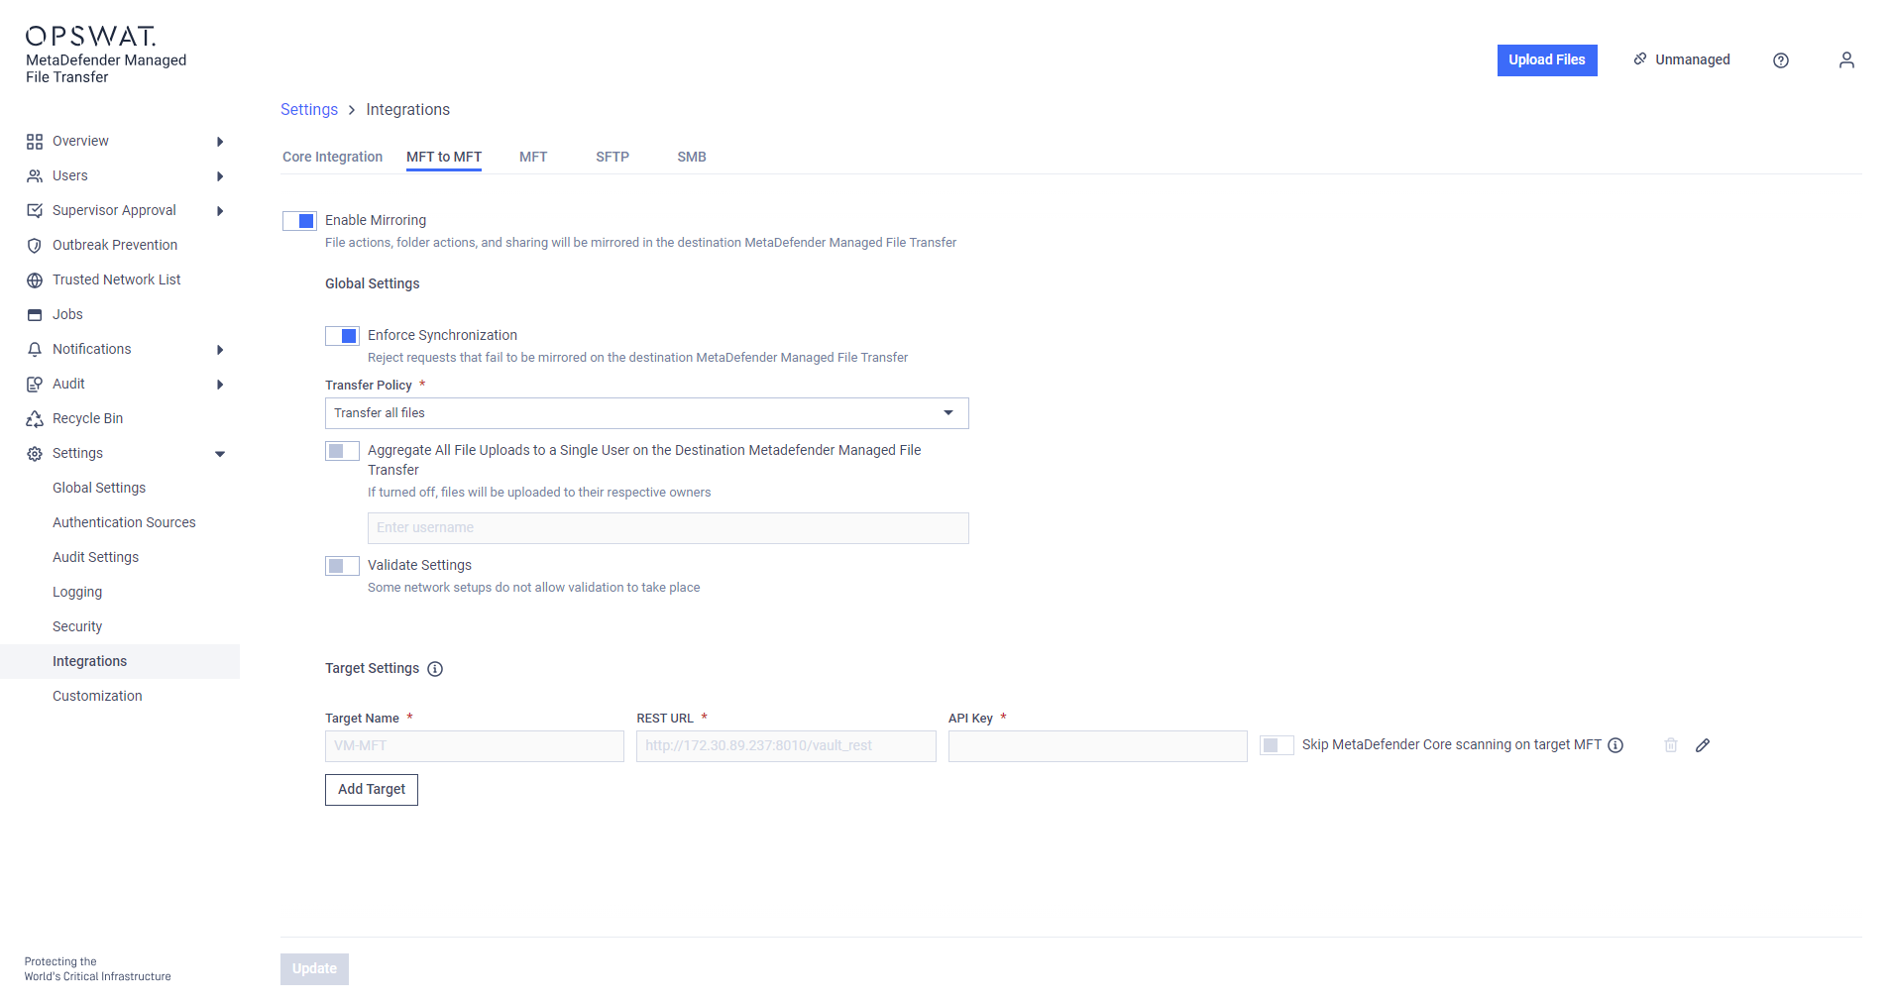This screenshot has width=1892, height=1003.
Task: Edit the VM-MFT target with pencil icon
Action: (x=1703, y=745)
